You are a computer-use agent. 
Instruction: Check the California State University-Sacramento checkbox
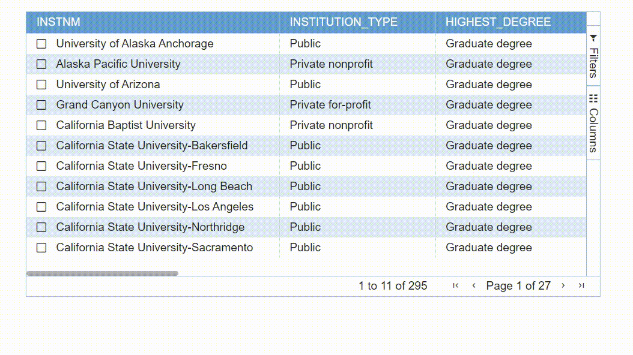tap(41, 248)
